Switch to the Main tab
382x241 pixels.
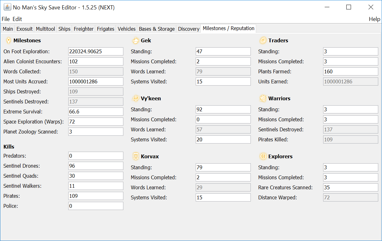tap(8, 29)
